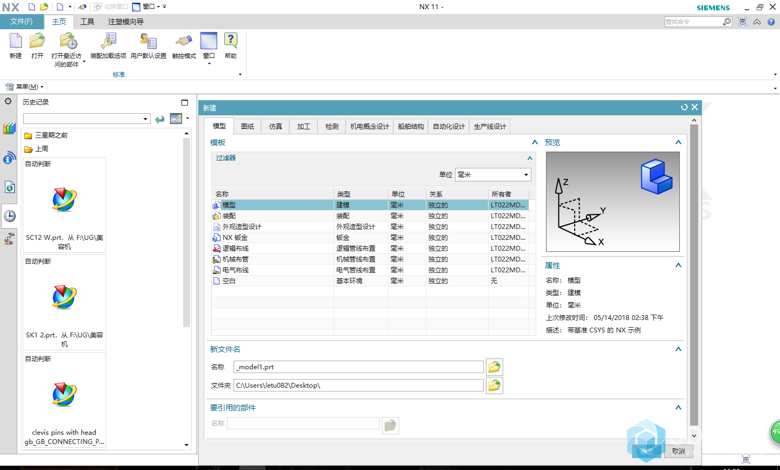Click the 文件夹 folder path input field
Screen dimensions: 780x470
(359, 386)
